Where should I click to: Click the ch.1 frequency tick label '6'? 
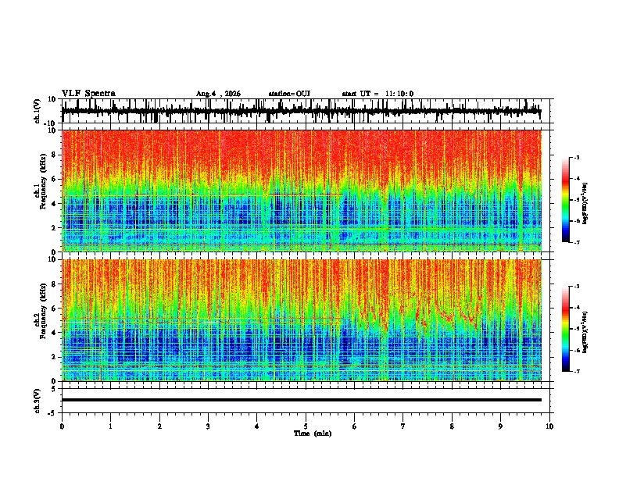pyautogui.click(x=54, y=179)
